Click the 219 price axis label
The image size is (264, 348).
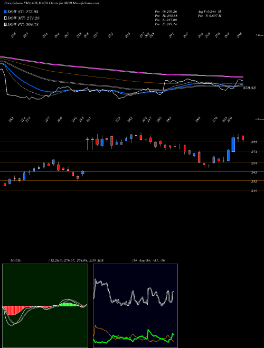[254, 191]
